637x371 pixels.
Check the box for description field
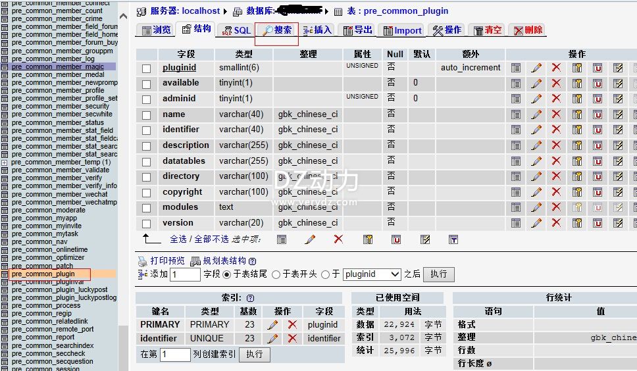pos(147,146)
